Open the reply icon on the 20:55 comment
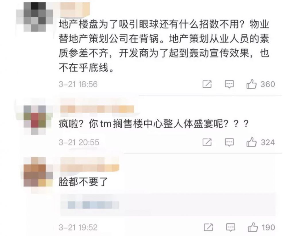 (x=229, y=142)
